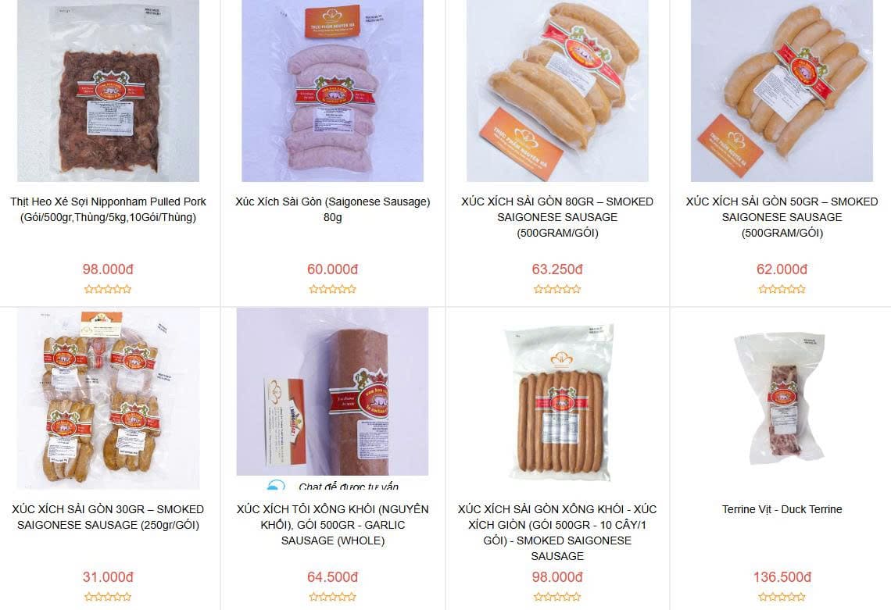The height and width of the screenshot is (610, 891).
Task: Open the Nipponham Pulled Pork product image
Action: pos(108,91)
